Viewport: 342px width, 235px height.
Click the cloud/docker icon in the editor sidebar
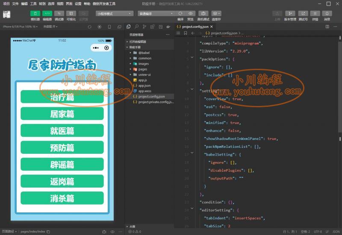[x=168, y=26]
